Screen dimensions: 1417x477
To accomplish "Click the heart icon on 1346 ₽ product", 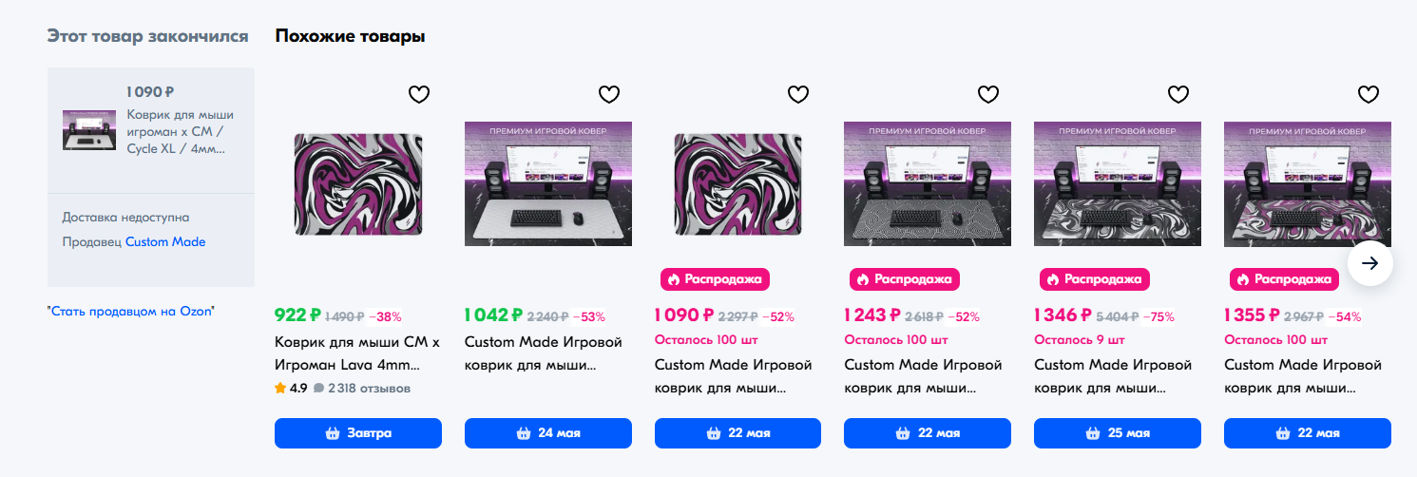I will pyautogui.click(x=1178, y=94).
